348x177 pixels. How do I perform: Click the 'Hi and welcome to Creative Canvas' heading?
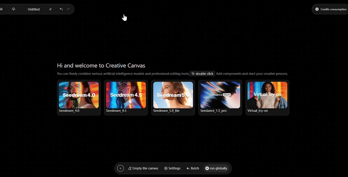click(101, 66)
